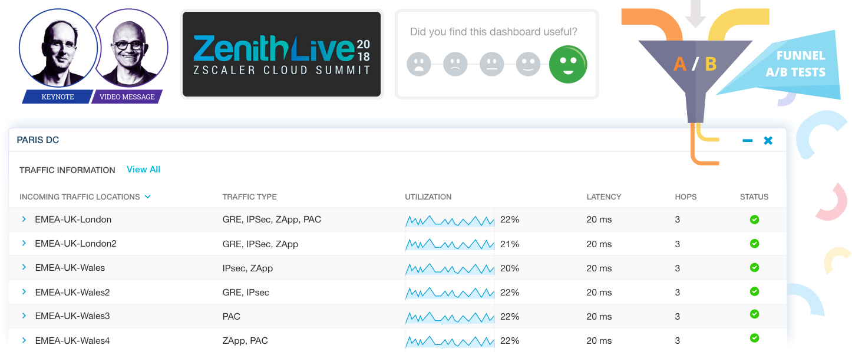The height and width of the screenshot is (352, 852).
Task: Select the very sad face rating
Action: 419,64
